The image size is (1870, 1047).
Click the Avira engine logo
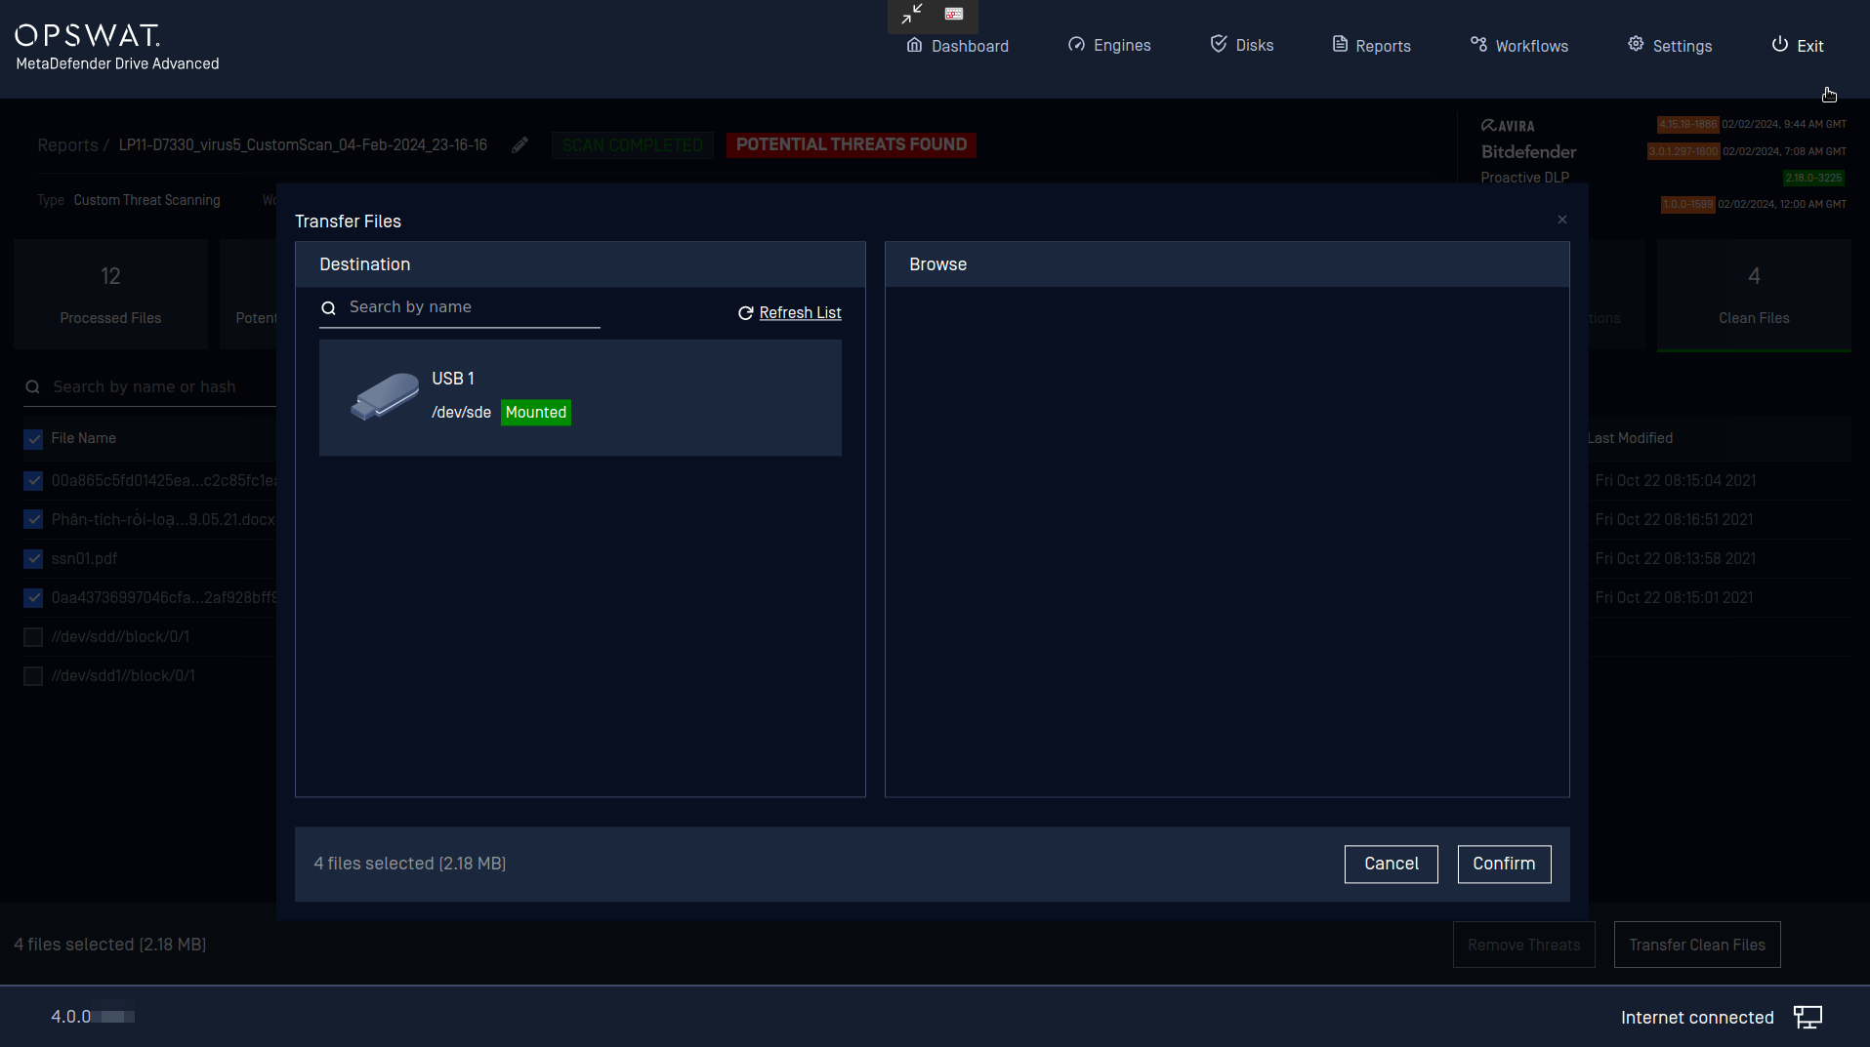point(1508,126)
